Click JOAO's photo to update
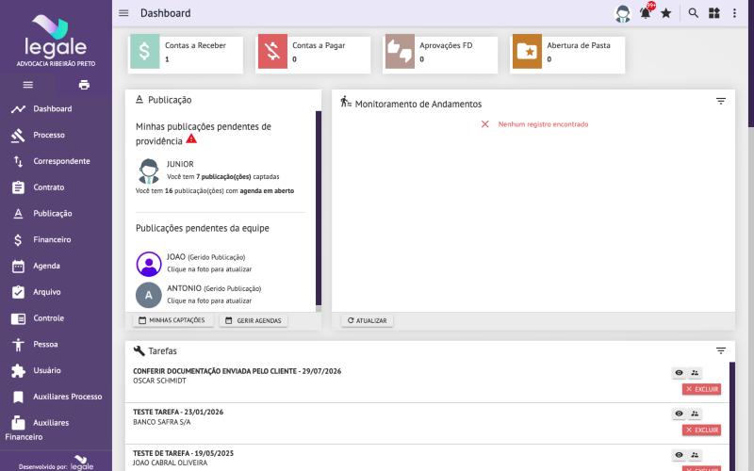Screen dimensions: 754x471 pyautogui.click(x=149, y=264)
